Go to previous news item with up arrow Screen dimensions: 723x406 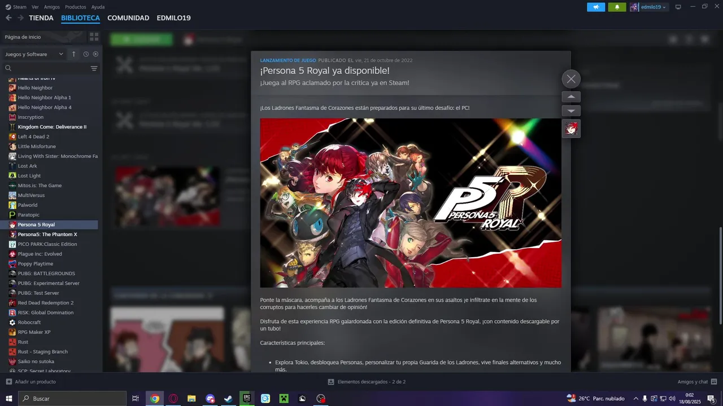click(x=571, y=97)
